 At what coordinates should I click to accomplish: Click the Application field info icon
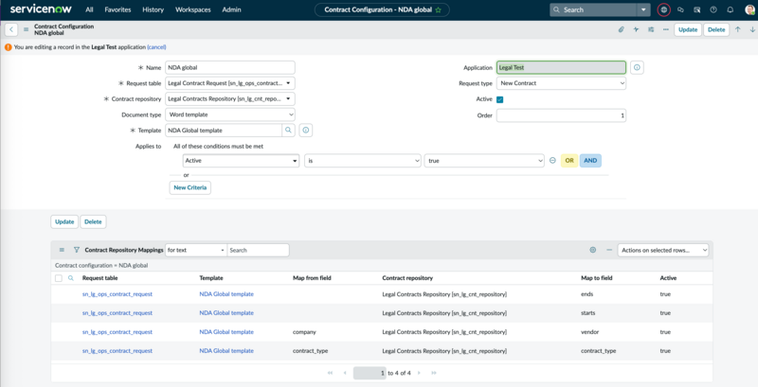(637, 67)
